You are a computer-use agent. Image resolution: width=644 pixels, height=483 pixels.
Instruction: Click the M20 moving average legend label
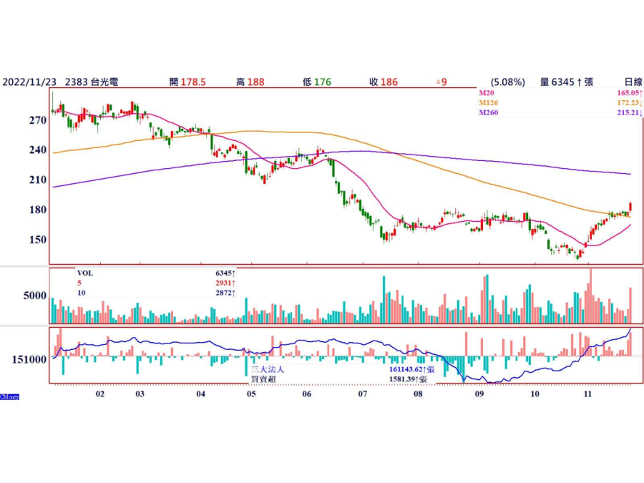click(x=487, y=93)
